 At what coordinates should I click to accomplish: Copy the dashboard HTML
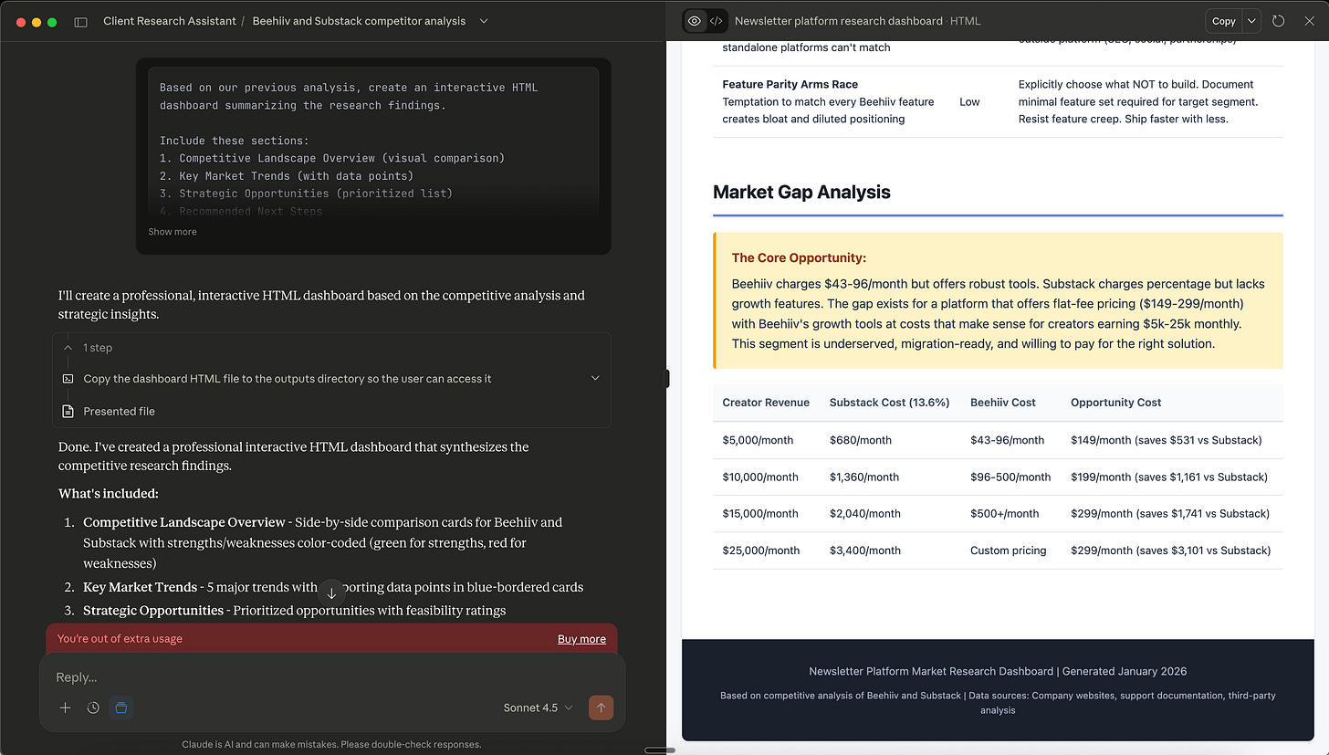(1224, 21)
